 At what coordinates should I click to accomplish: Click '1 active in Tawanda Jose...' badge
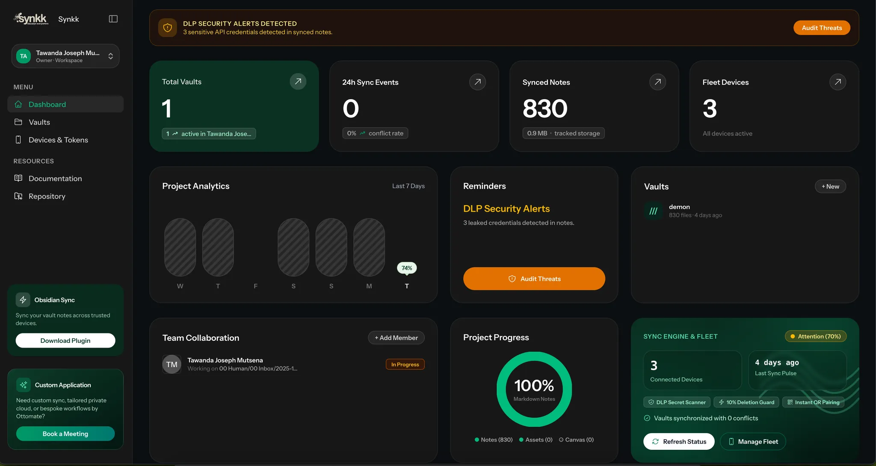[x=209, y=134]
